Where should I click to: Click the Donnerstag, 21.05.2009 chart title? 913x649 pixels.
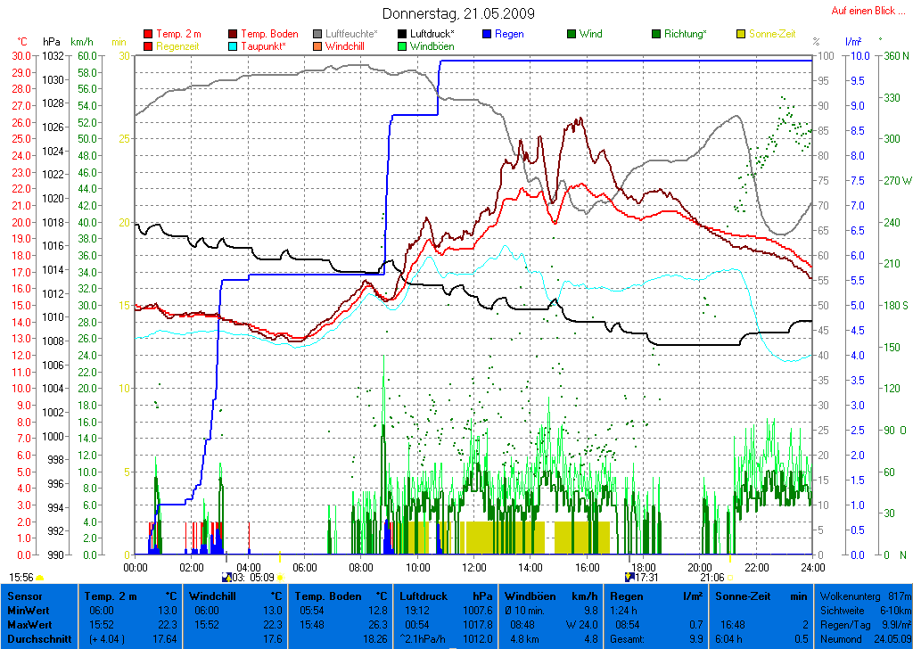coord(458,13)
